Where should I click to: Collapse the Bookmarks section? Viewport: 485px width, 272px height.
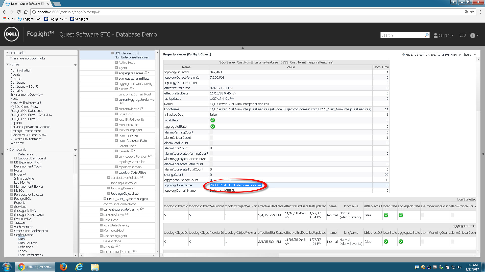tap(8, 53)
